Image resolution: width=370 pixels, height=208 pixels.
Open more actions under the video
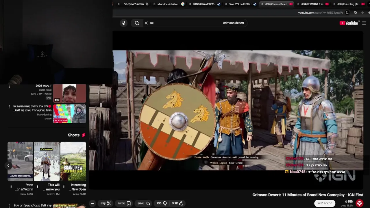[92, 203]
